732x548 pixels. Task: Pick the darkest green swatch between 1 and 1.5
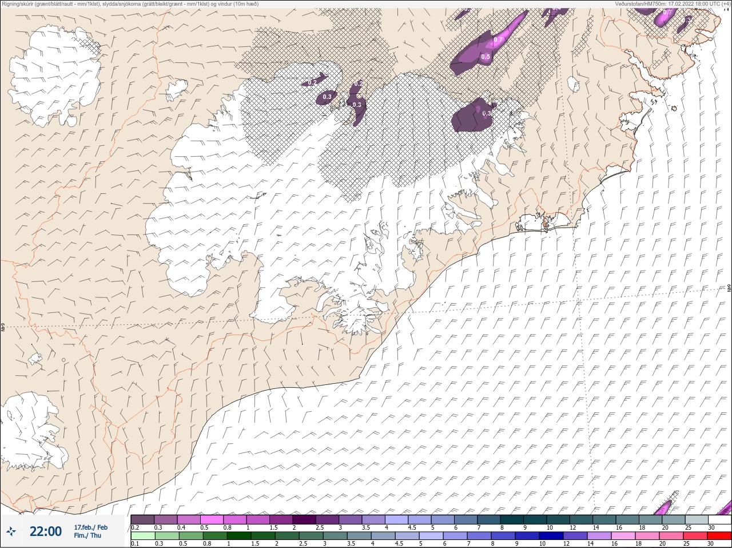pos(239,536)
